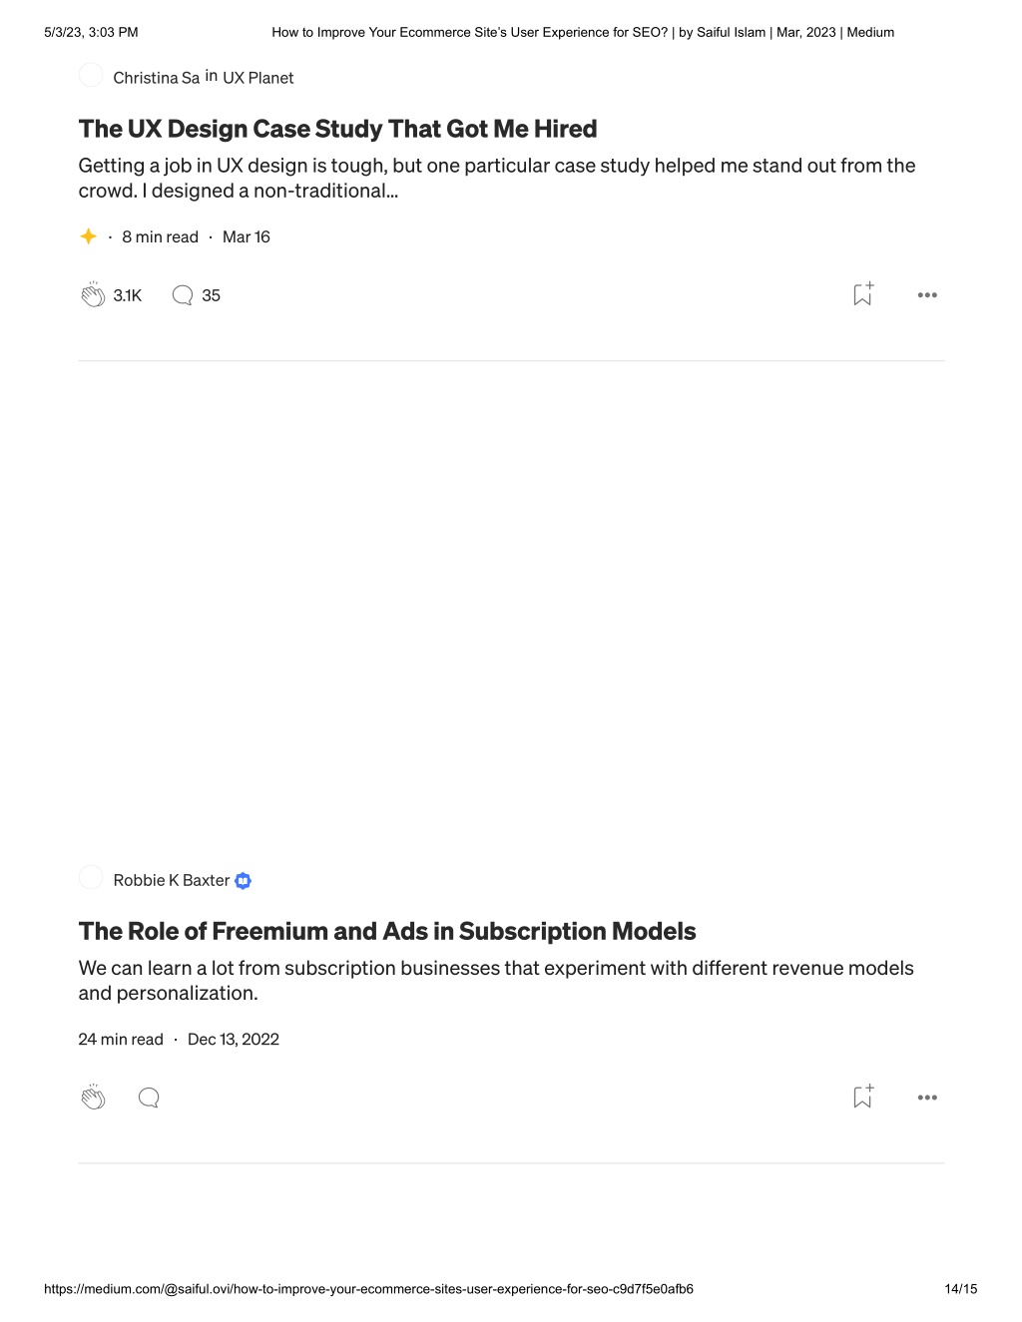Click the member-only star icon

(88, 236)
